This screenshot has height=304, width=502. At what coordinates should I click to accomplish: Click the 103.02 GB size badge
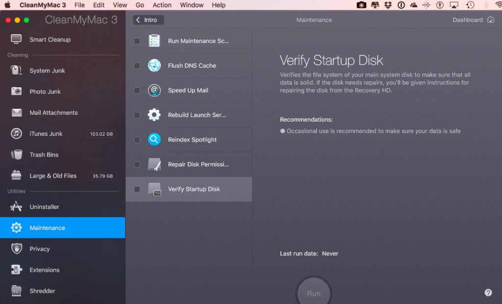(x=101, y=134)
